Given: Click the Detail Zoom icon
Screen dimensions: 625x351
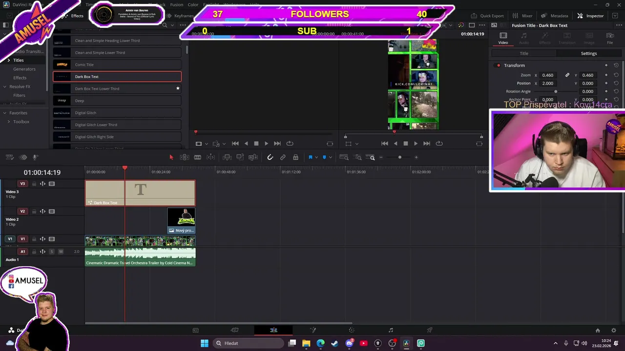Looking at the screenshot, I should click(x=358, y=157).
